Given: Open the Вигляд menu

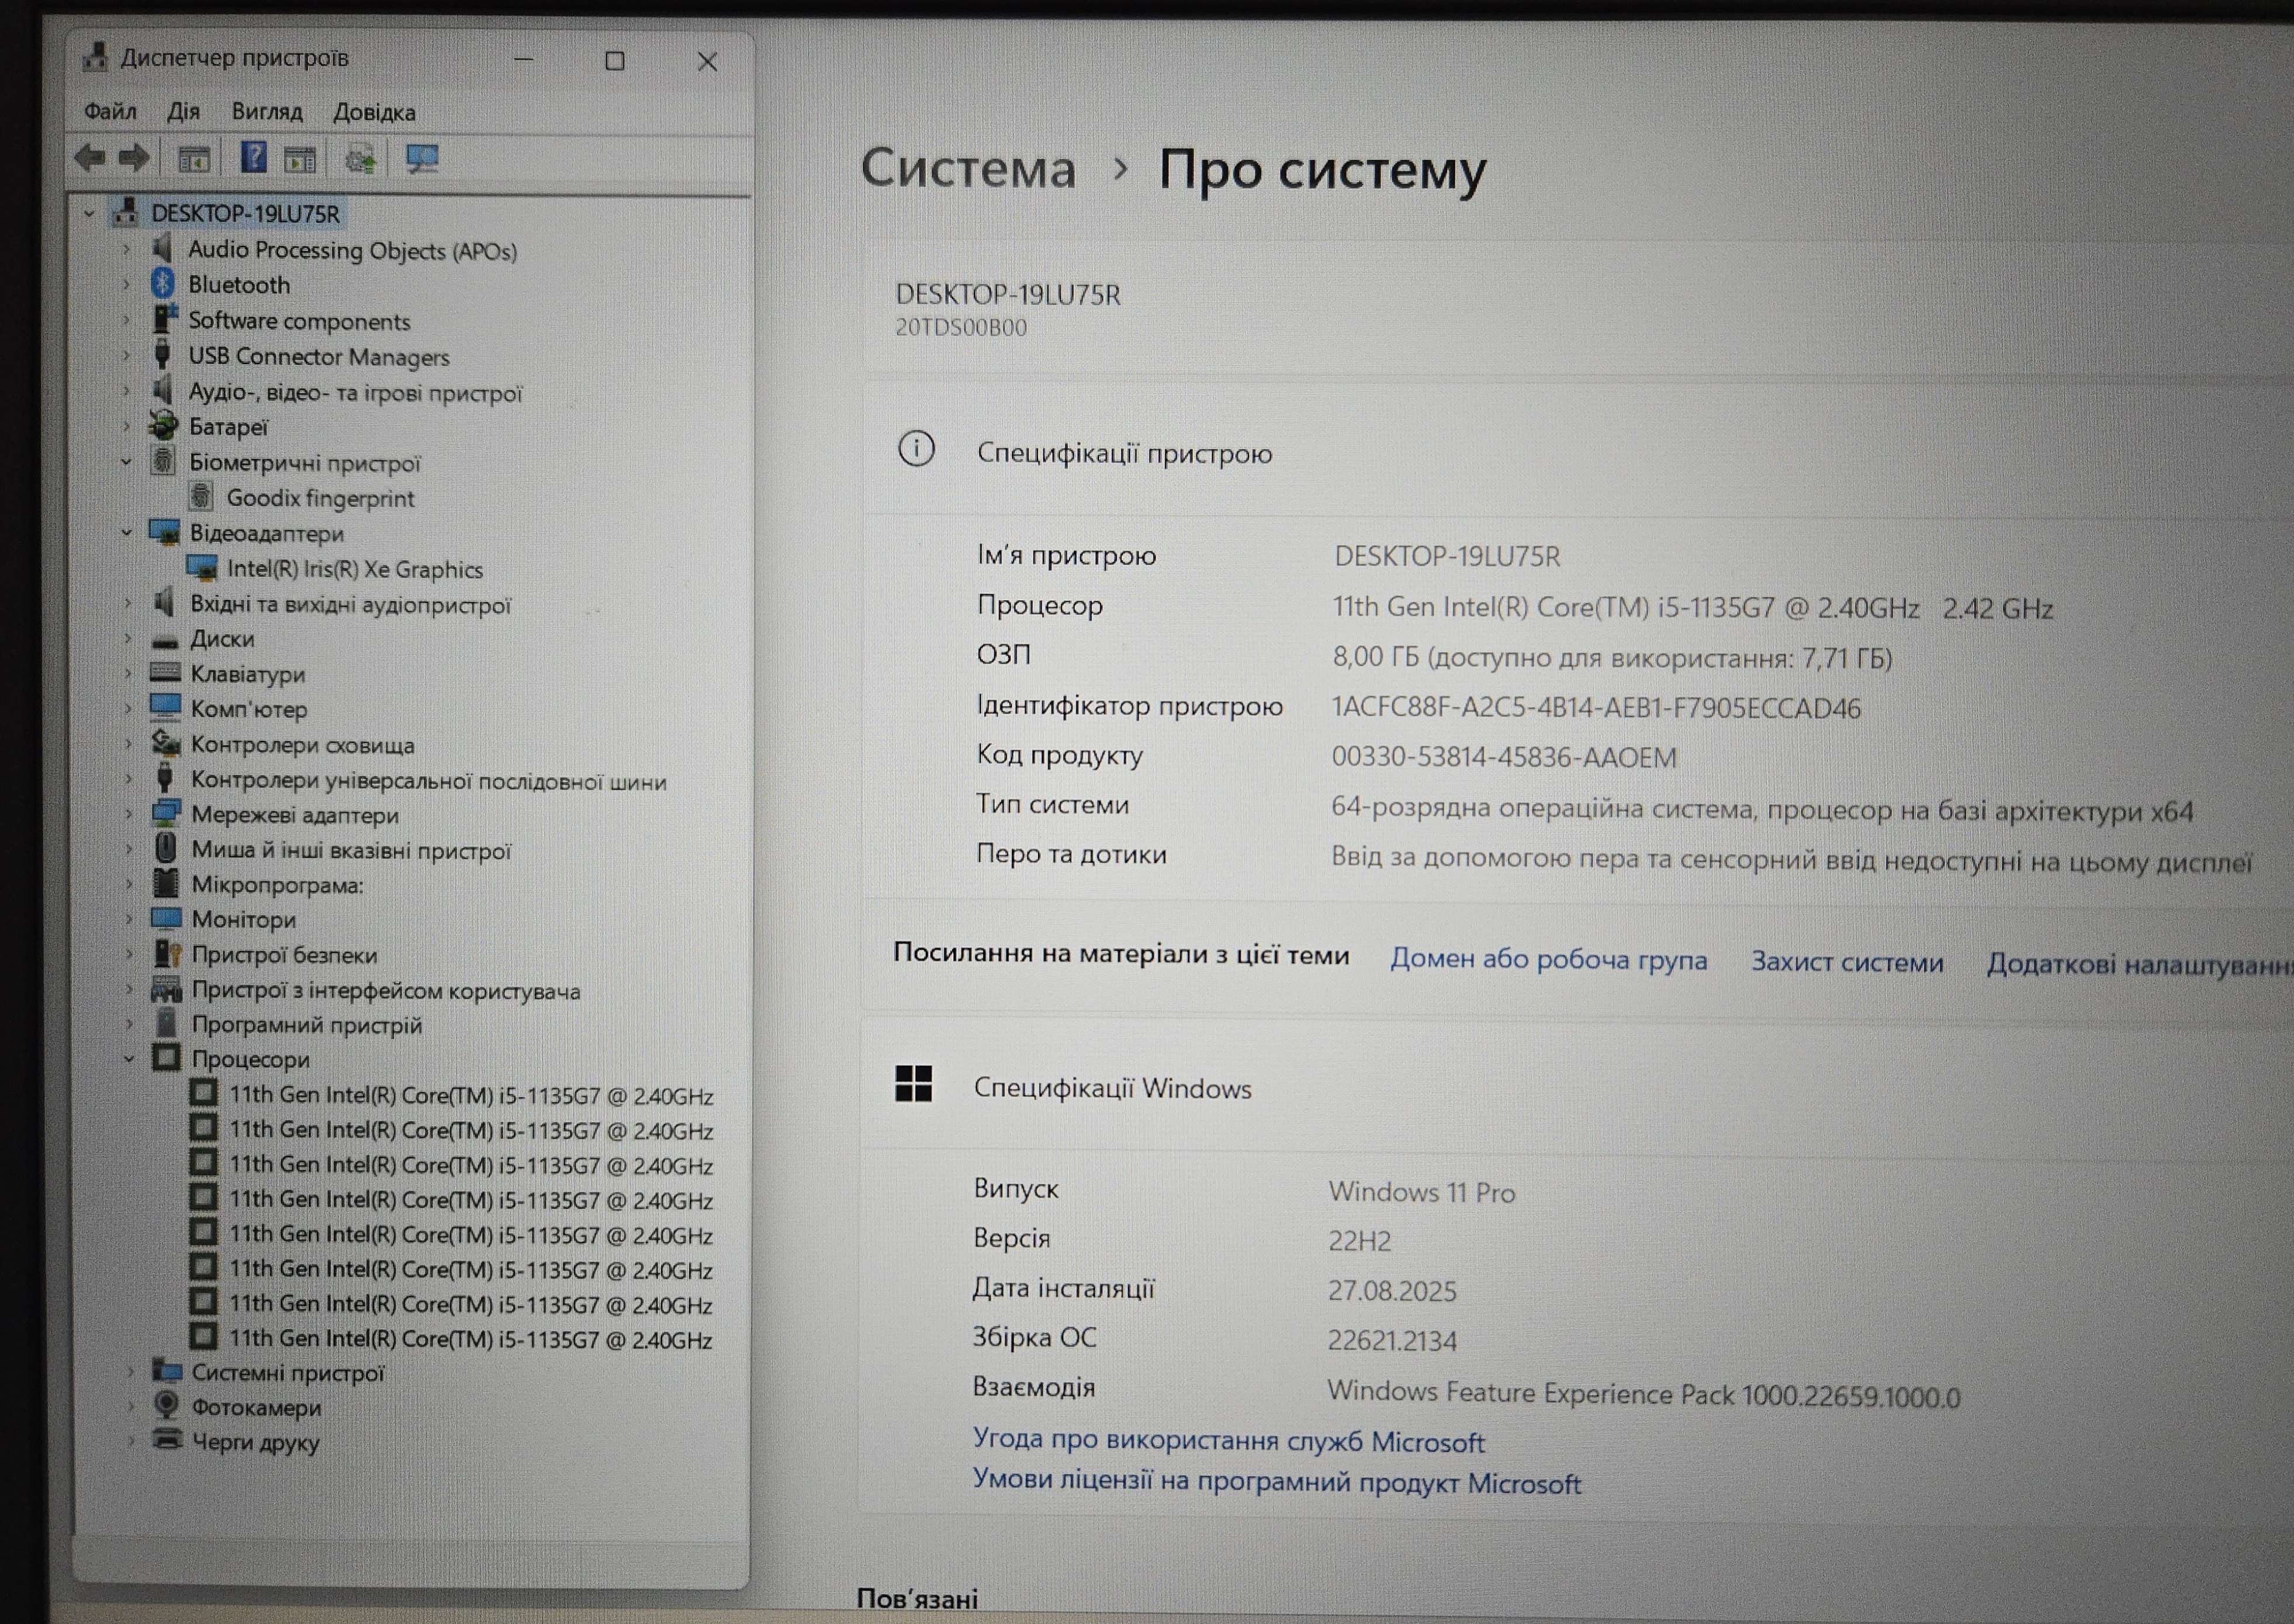Looking at the screenshot, I should click(267, 111).
